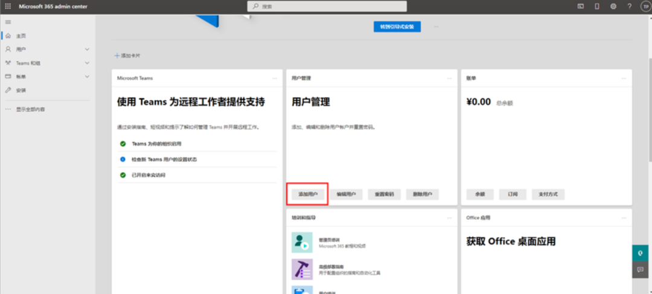Image resolution: width=652 pixels, height=294 pixels.
Task: Open the teal help assistant side button
Action: [x=641, y=253]
